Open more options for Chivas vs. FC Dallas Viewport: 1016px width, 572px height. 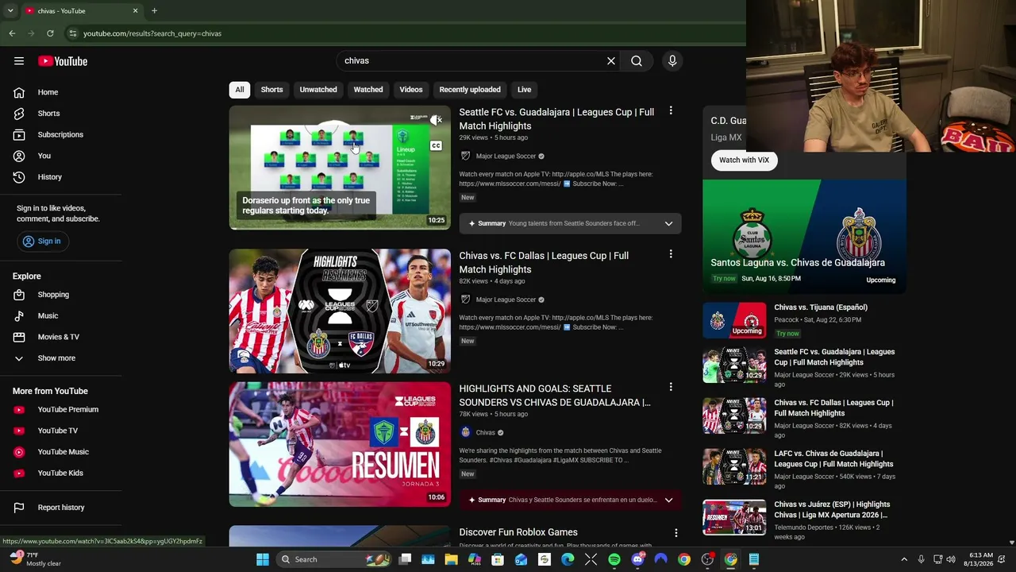(x=671, y=254)
